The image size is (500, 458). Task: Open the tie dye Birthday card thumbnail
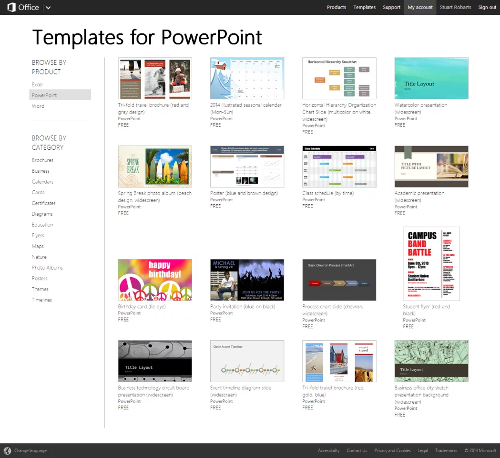pyautogui.click(x=154, y=280)
